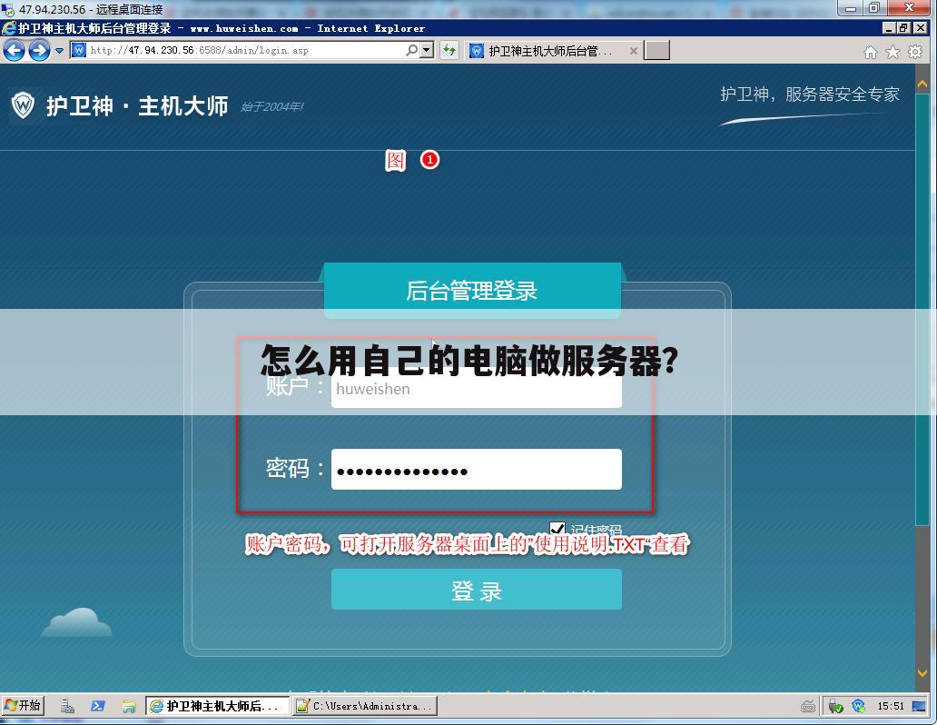Click the Forward navigation arrow
937x725 pixels.
[37, 50]
